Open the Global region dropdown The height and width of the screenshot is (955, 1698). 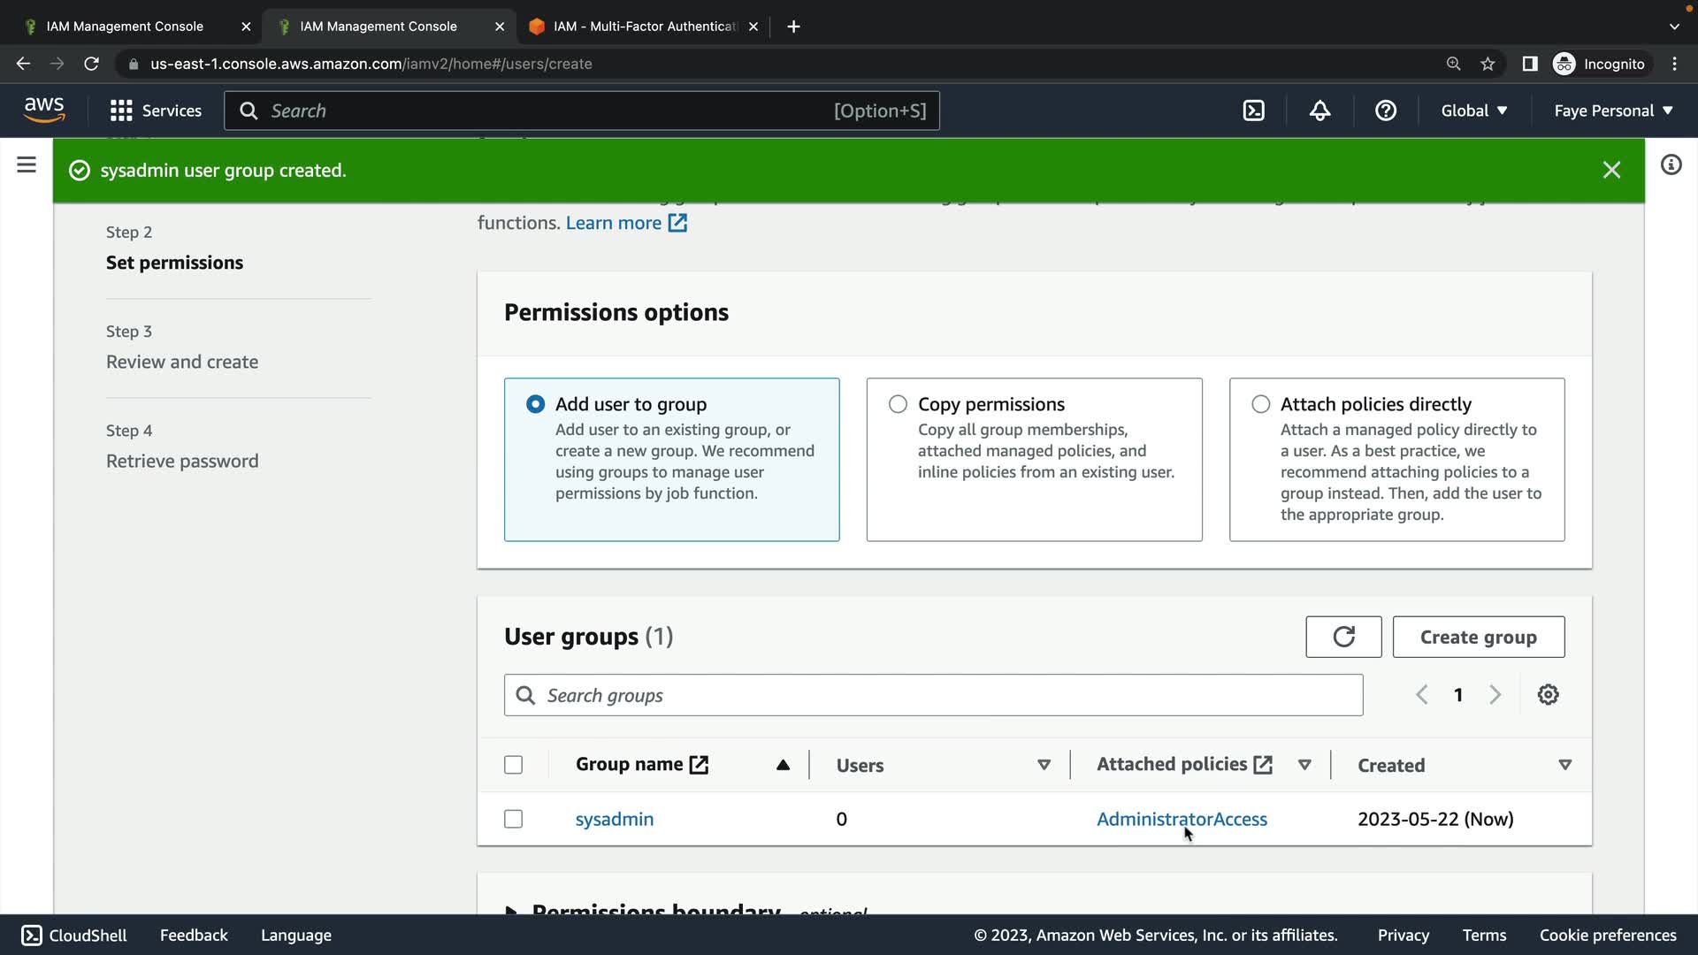(x=1473, y=111)
